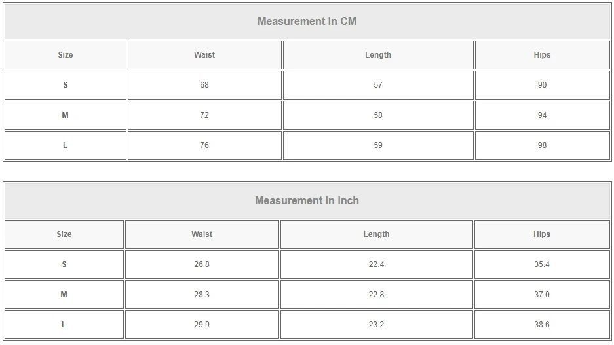Click the cell with value 26.8
This screenshot has height=345, width=614.
click(202, 264)
